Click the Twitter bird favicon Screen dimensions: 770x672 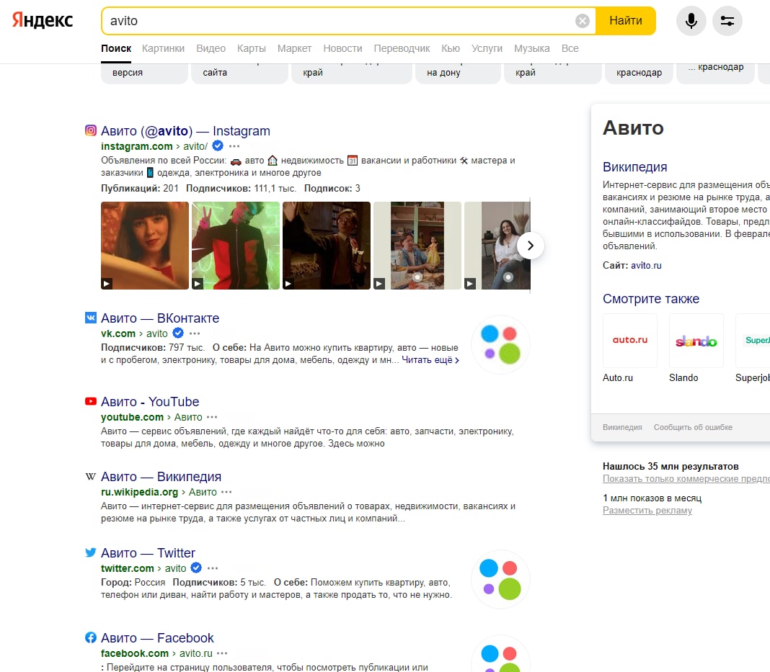point(91,552)
